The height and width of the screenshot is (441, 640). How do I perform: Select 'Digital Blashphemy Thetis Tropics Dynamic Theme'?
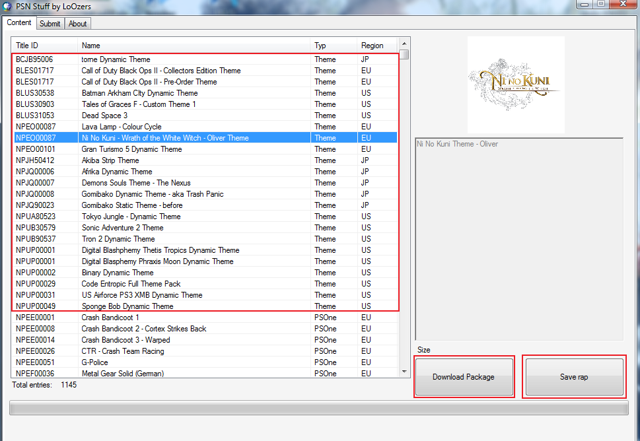click(x=205, y=250)
